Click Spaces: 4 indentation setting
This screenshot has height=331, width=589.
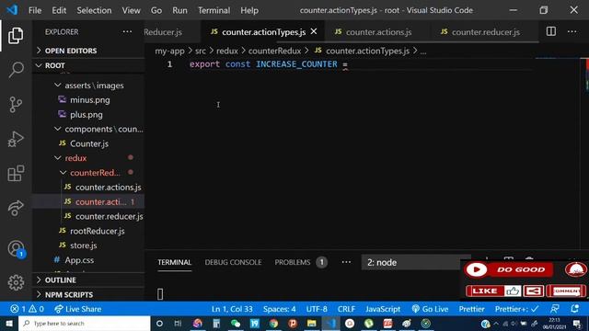pos(279,309)
